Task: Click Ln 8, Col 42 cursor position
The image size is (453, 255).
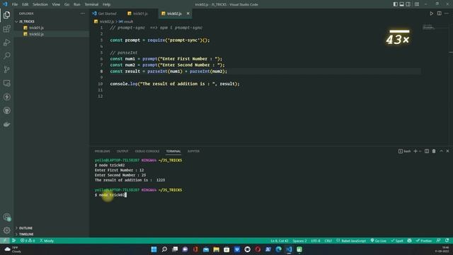Action: tap(280, 241)
